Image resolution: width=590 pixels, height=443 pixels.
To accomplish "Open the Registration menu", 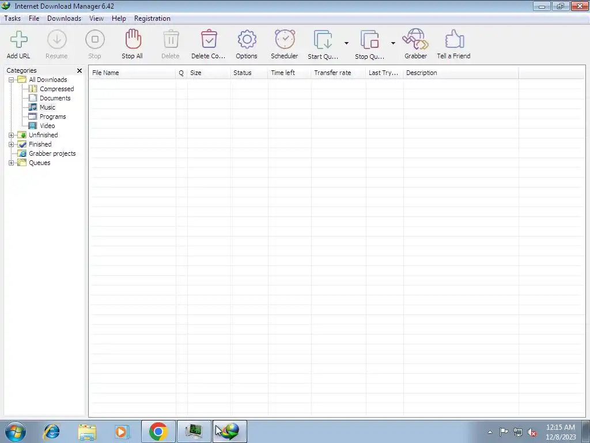I will coord(152,18).
